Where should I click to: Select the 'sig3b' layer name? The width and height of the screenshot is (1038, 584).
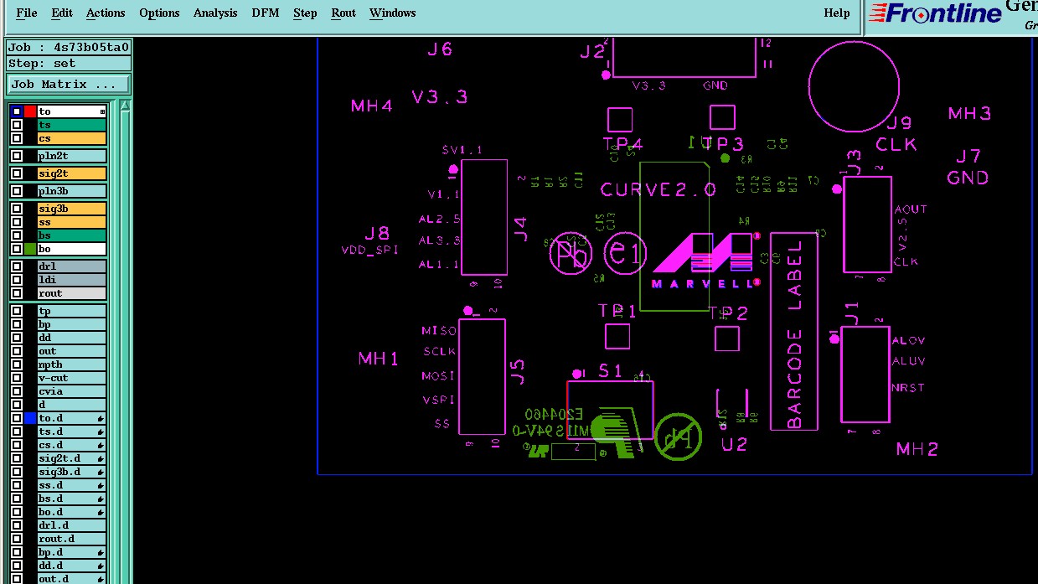click(x=71, y=209)
